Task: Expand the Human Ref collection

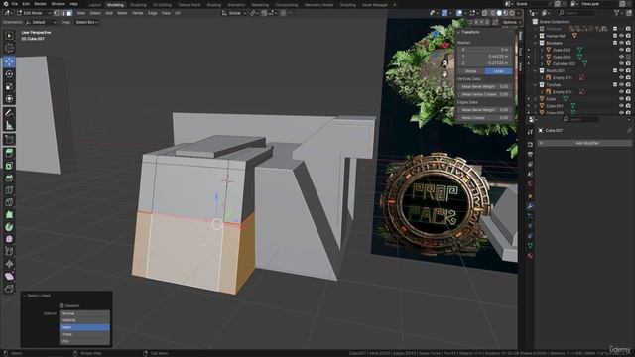Action: [x=536, y=36]
